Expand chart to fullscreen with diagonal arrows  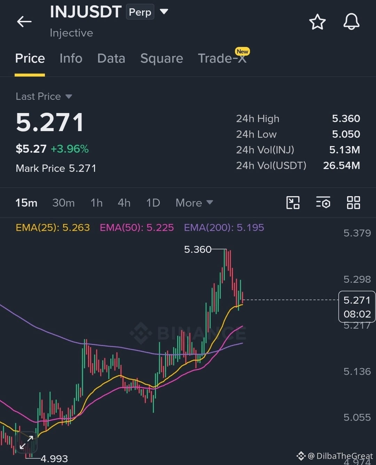click(x=26, y=442)
